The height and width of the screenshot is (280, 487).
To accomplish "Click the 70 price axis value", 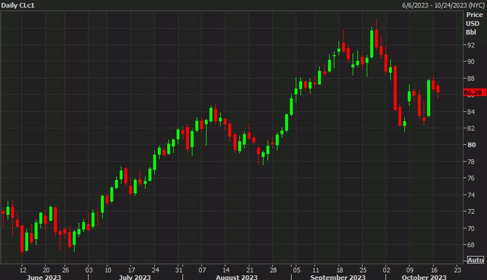I will [x=471, y=229].
